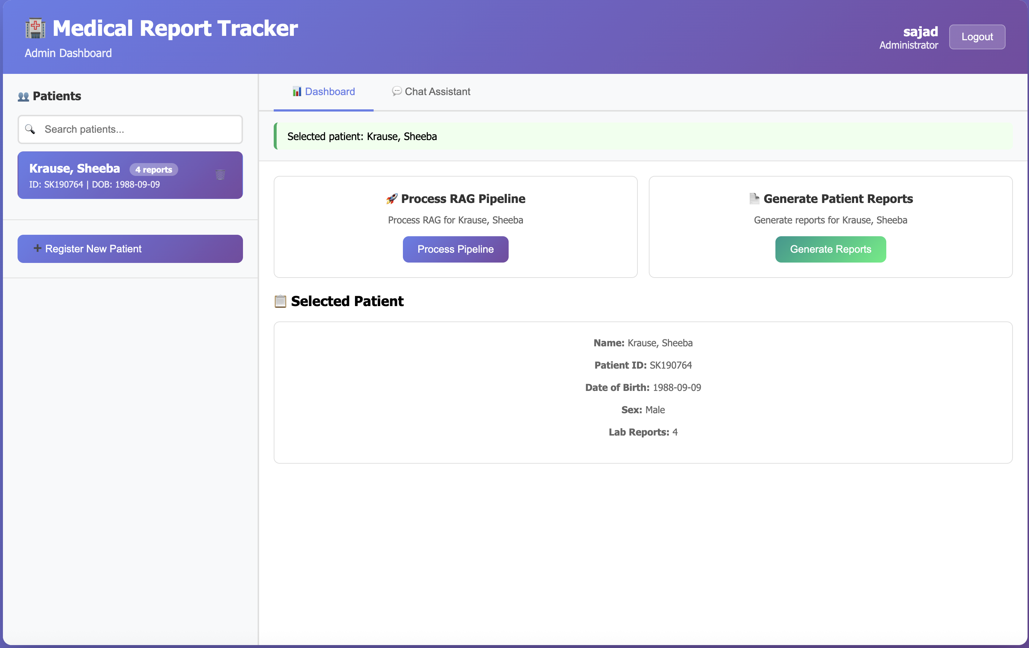Click the trash icon on Krause patient card
This screenshot has height=648, width=1029.
220,175
